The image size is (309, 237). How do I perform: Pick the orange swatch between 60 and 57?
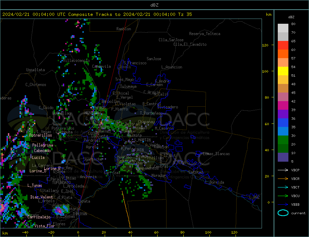pos(283,54)
